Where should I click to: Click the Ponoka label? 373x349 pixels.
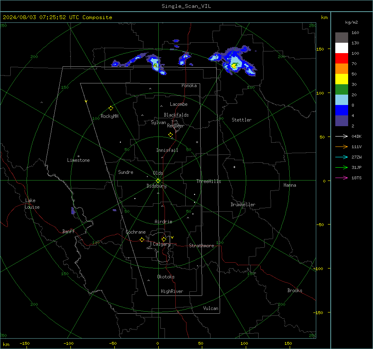189,85
